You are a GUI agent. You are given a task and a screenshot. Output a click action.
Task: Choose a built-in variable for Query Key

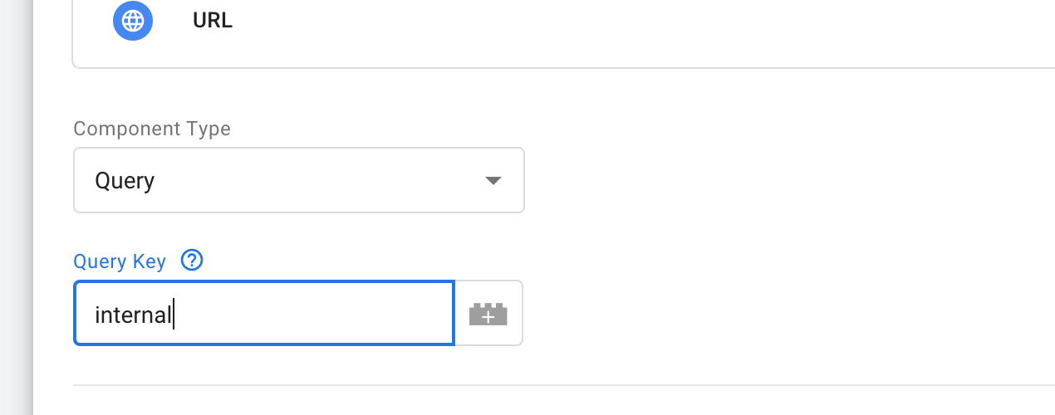488,314
